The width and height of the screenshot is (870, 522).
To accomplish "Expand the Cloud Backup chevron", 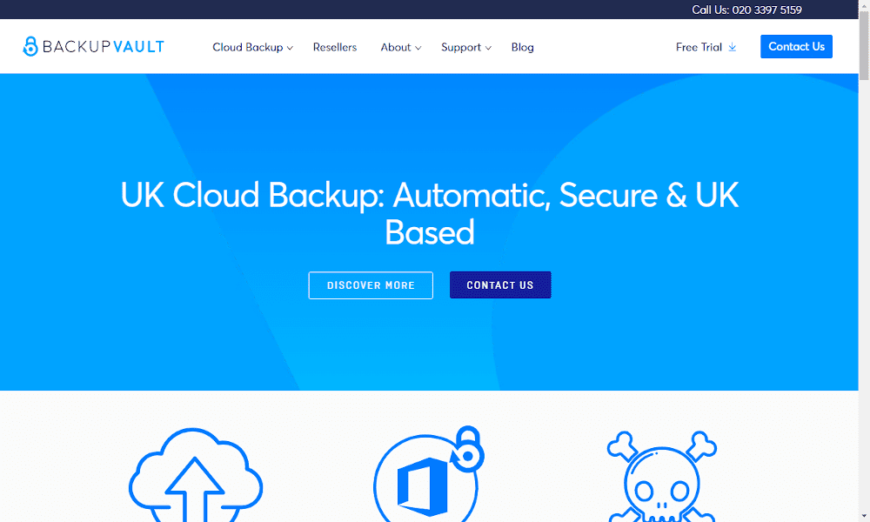I will [290, 48].
